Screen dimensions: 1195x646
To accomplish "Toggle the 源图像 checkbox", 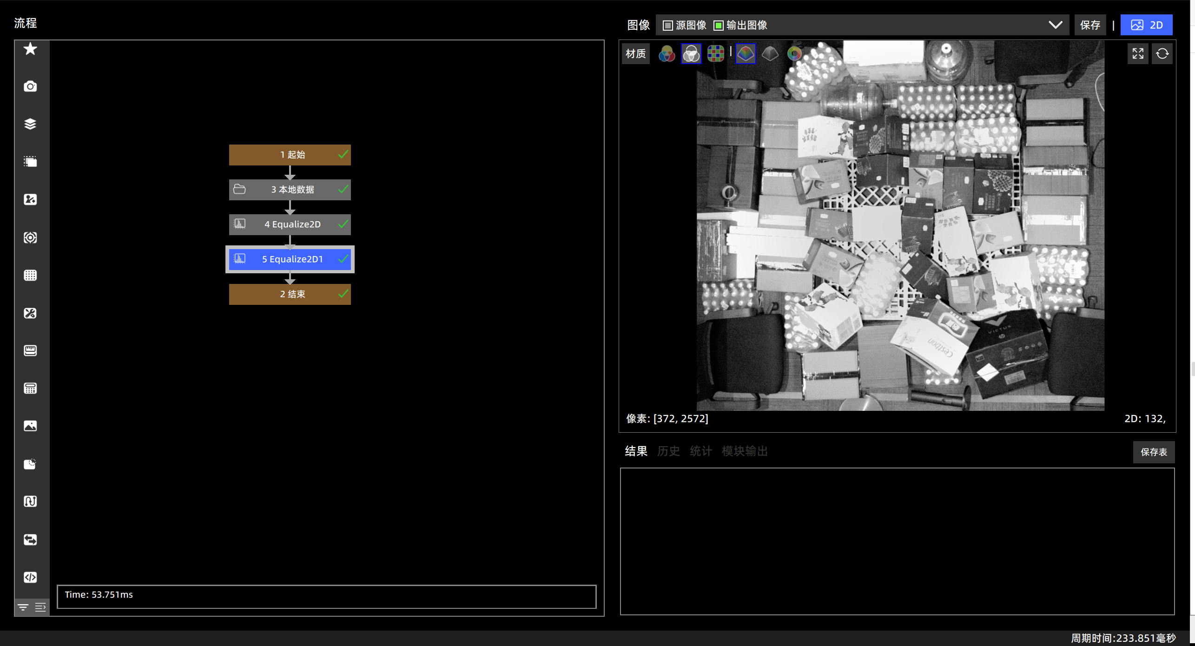I will [x=667, y=25].
